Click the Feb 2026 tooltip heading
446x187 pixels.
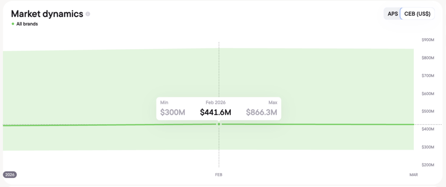[x=216, y=102]
